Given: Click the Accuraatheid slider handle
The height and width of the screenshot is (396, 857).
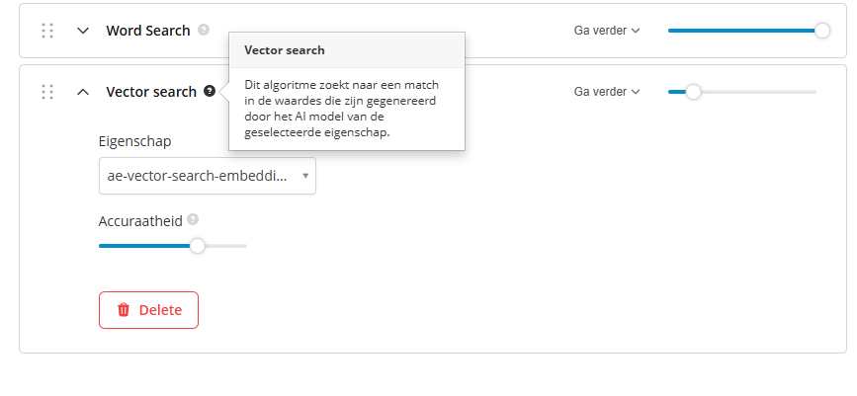Looking at the screenshot, I should tap(198, 246).
